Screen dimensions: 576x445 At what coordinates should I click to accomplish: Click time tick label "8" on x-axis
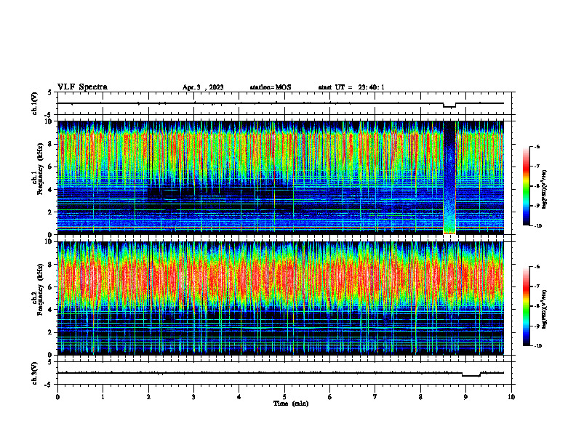420,397
